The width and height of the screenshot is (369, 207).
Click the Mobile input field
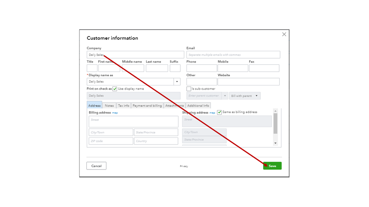tap(233, 68)
